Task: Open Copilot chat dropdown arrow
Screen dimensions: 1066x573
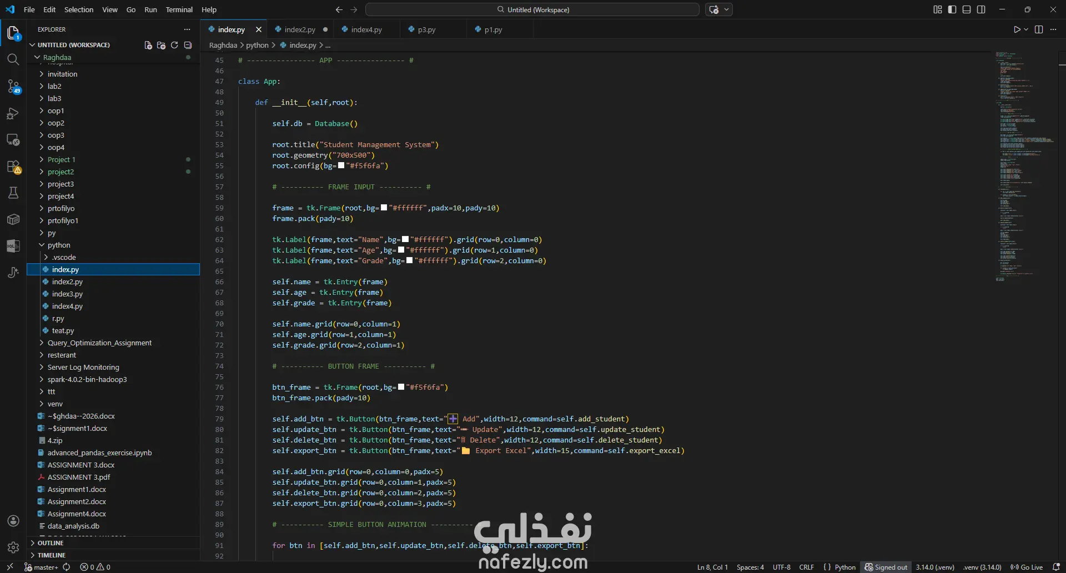Action: pos(726,9)
